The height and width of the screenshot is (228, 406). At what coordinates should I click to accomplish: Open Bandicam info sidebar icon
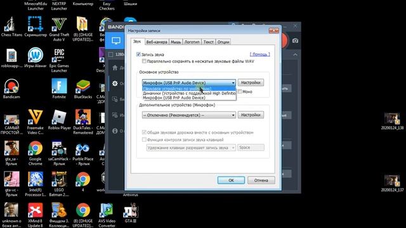coord(115,131)
